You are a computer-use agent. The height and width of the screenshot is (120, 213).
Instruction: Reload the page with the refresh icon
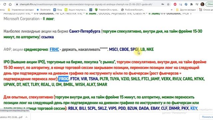[5, 4]
